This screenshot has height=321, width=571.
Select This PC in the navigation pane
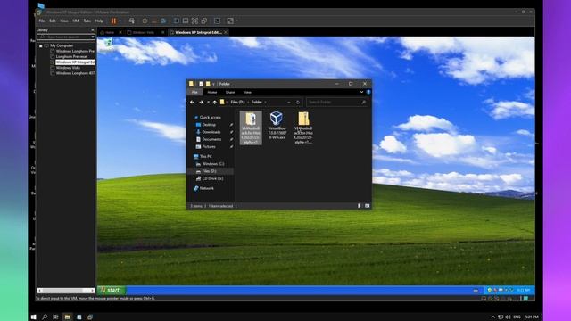coord(206,157)
